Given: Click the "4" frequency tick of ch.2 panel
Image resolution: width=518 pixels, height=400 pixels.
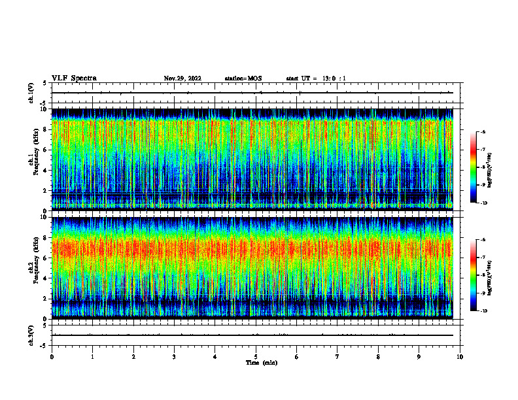Looking at the screenshot, I should [46, 278].
